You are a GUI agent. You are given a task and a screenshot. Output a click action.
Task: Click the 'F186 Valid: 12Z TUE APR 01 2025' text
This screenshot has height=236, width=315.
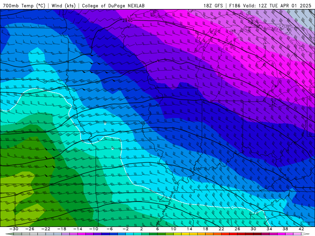[270, 6]
